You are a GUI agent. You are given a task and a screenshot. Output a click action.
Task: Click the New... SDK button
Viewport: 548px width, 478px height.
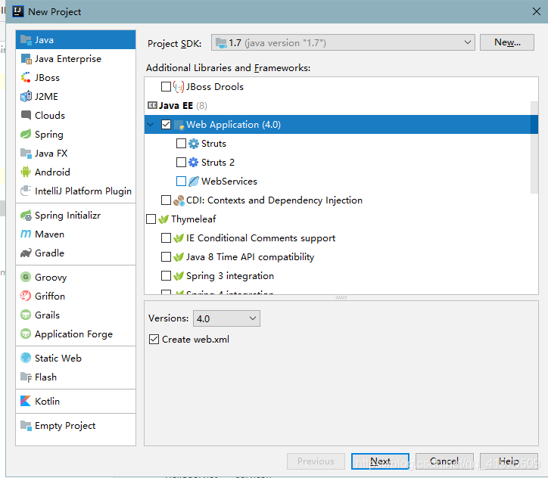pos(507,42)
